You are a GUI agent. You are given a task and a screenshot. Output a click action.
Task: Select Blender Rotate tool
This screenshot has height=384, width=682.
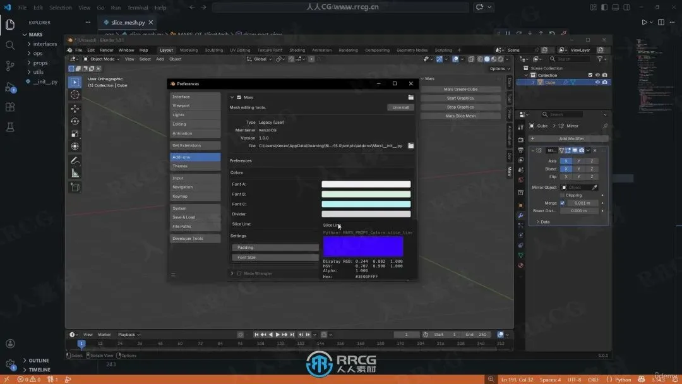(x=75, y=121)
